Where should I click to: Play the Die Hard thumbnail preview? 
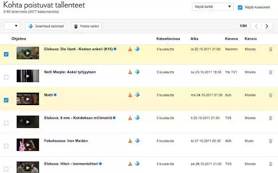tap(28, 53)
